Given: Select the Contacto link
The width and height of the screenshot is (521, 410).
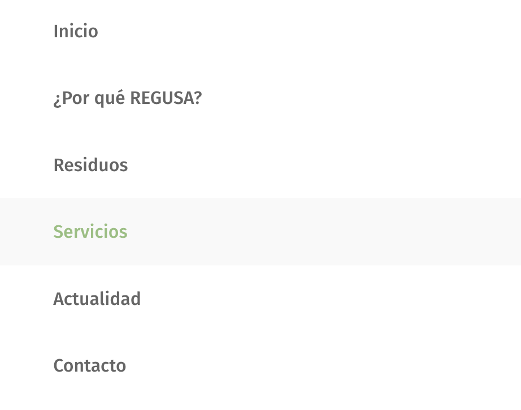Looking at the screenshot, I should (89, 366).
